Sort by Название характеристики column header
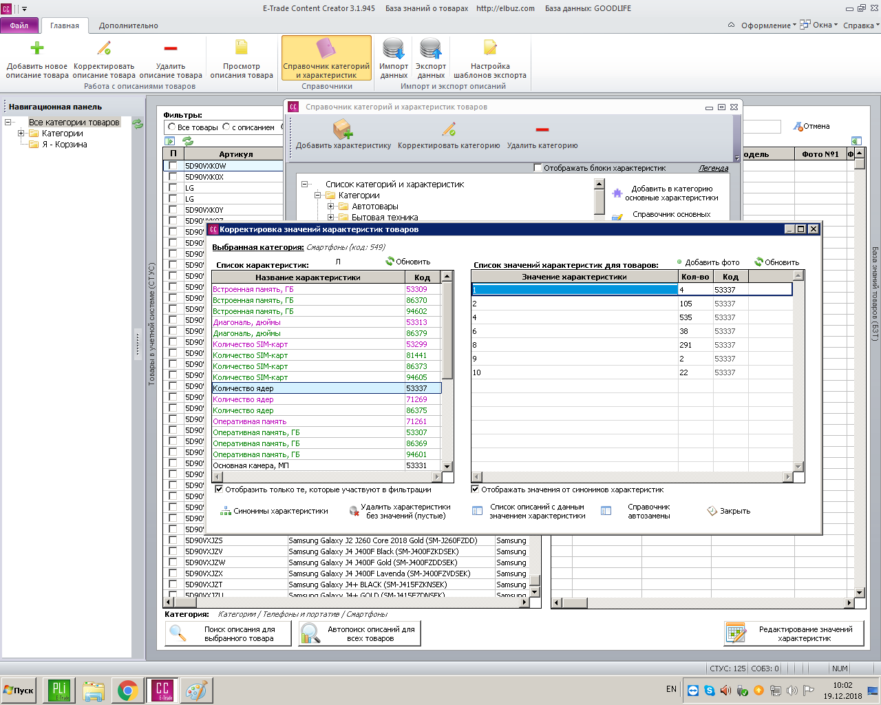The image size is (881, 705). click(x=308, y=277)
